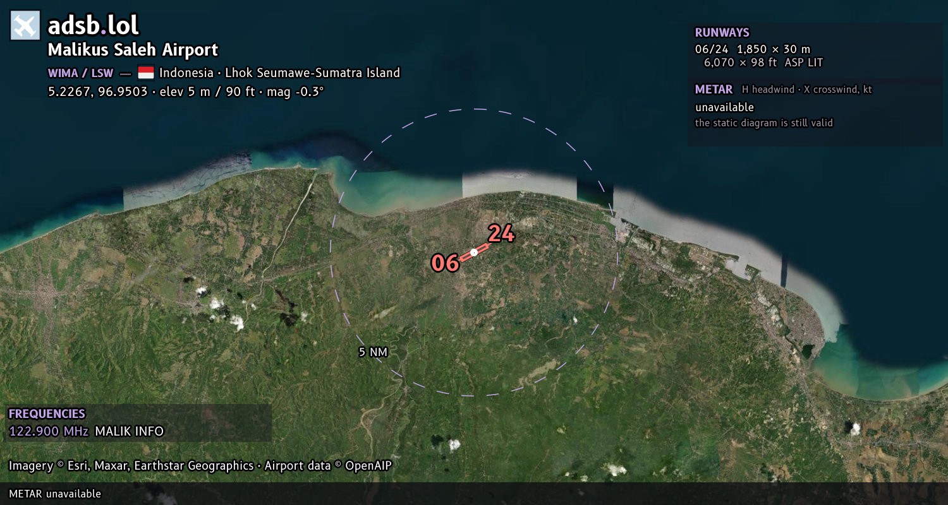948x505 pixels.
Task: Click the 122.900 MHz frequency value
Action: coord(49,432)
